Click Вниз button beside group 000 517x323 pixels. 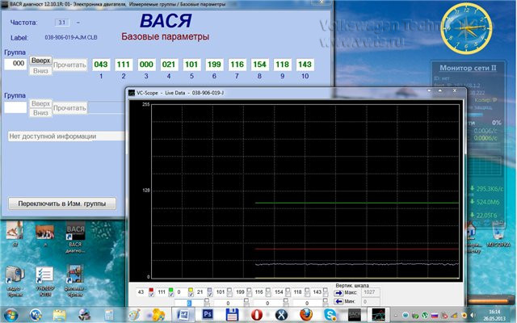pyautogui.click(x=41, y=70)
